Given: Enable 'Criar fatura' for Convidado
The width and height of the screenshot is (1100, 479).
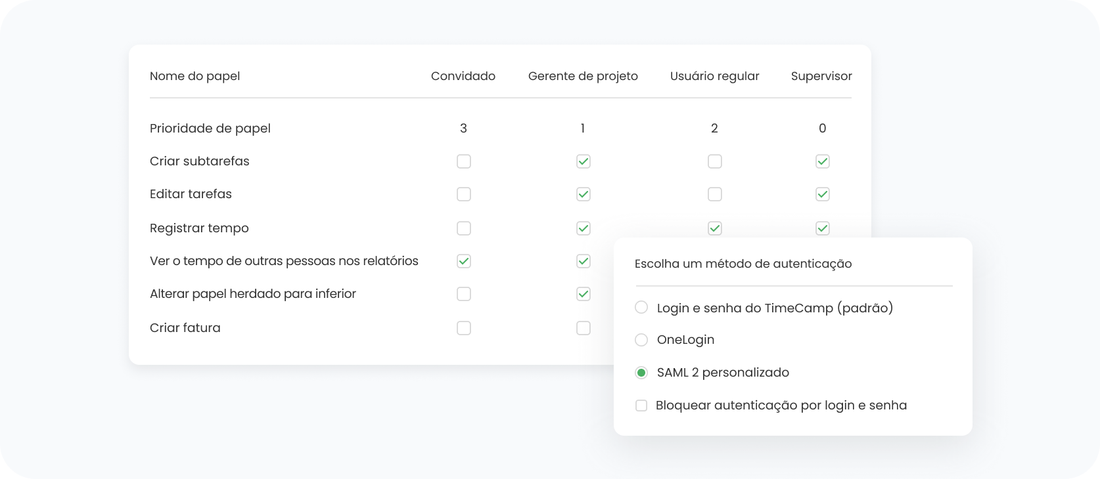Looking at the screenshot, I should click(x=464, y=328).
